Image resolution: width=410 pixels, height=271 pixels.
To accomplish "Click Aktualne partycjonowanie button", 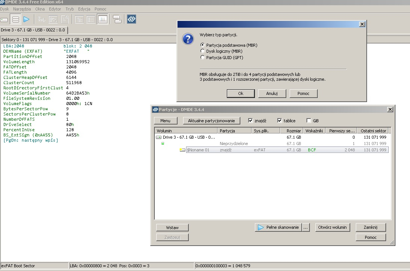I will 212,121.
